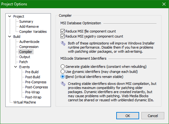Click the MSI optimization help hint icon

point(63,44)
